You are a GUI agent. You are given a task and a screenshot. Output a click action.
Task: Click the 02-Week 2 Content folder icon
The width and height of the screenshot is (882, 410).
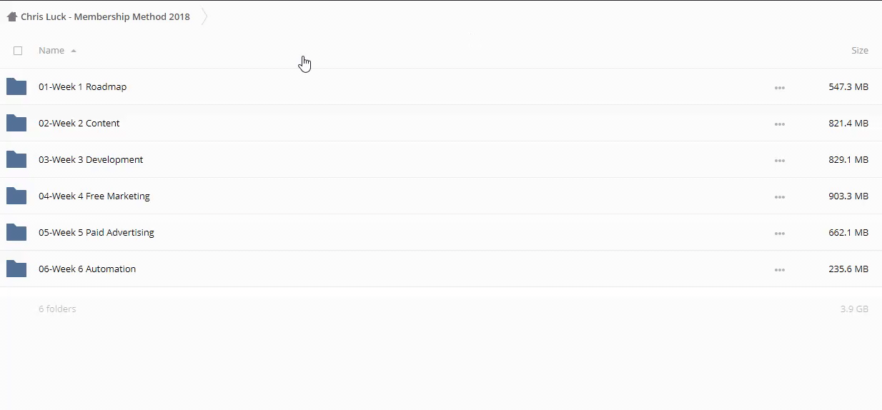click(16, 124)
